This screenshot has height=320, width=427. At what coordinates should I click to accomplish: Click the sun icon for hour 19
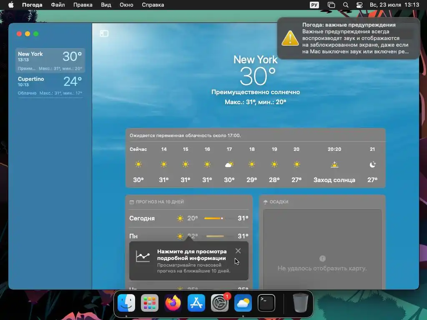(274, 164)
